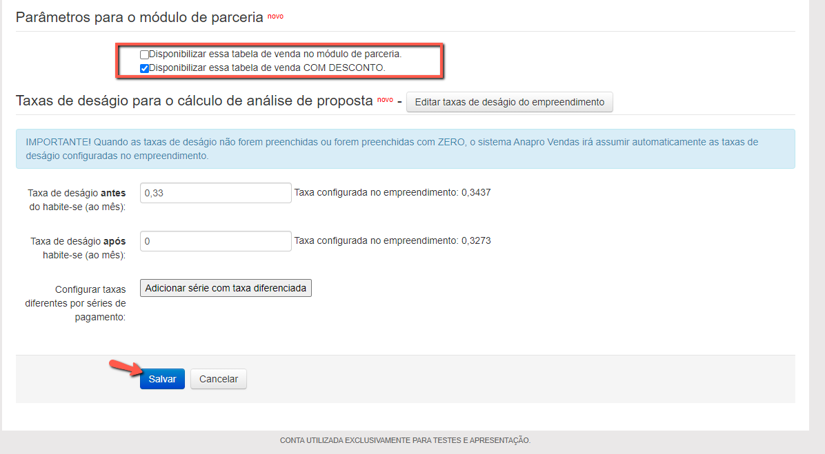Click the Cancelar button

click(218, 379)
